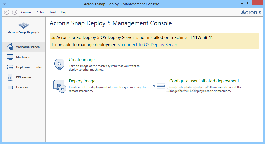Screen dimensions: 265x144
Task: Click the forward navigation arrow icon
Action: click(15, 12)
